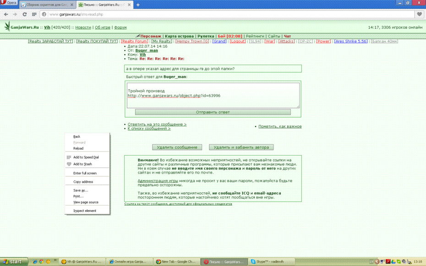Screen dimensions: 426x266
Task: Open New Tab - Google Chrome taskbar button
Action: (x=176, y=262)
